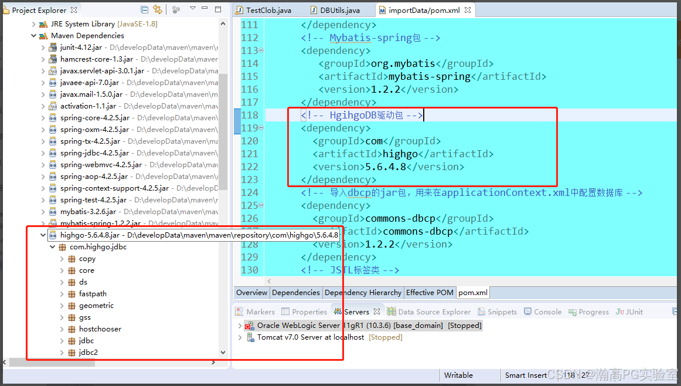681x386 pixels.
Task: Close the importData/pom.xml editor tab
Action: [x=468, y=10]
